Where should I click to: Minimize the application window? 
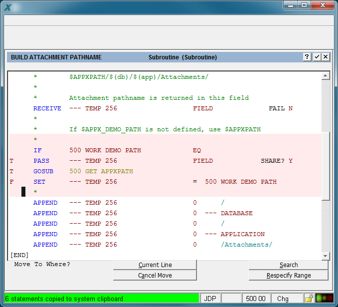(x=291, y=5)
